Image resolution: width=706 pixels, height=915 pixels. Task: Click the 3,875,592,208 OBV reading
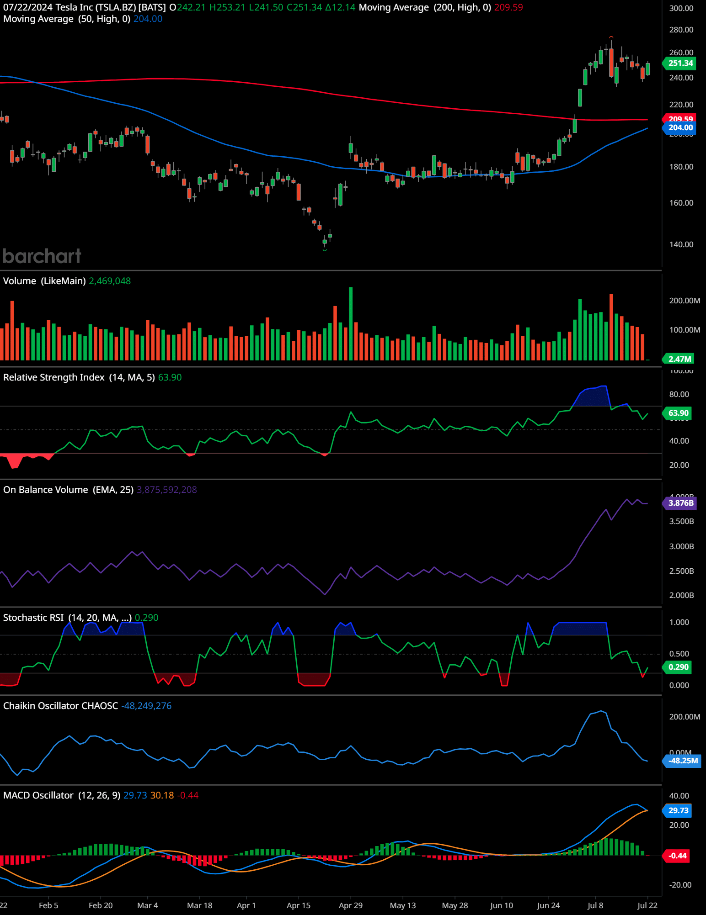click(x=167, y=490)
